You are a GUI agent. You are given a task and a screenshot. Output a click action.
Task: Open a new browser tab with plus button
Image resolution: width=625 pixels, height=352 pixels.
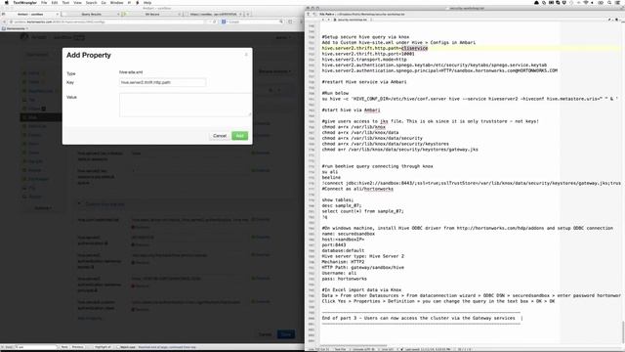click(247, 14)
